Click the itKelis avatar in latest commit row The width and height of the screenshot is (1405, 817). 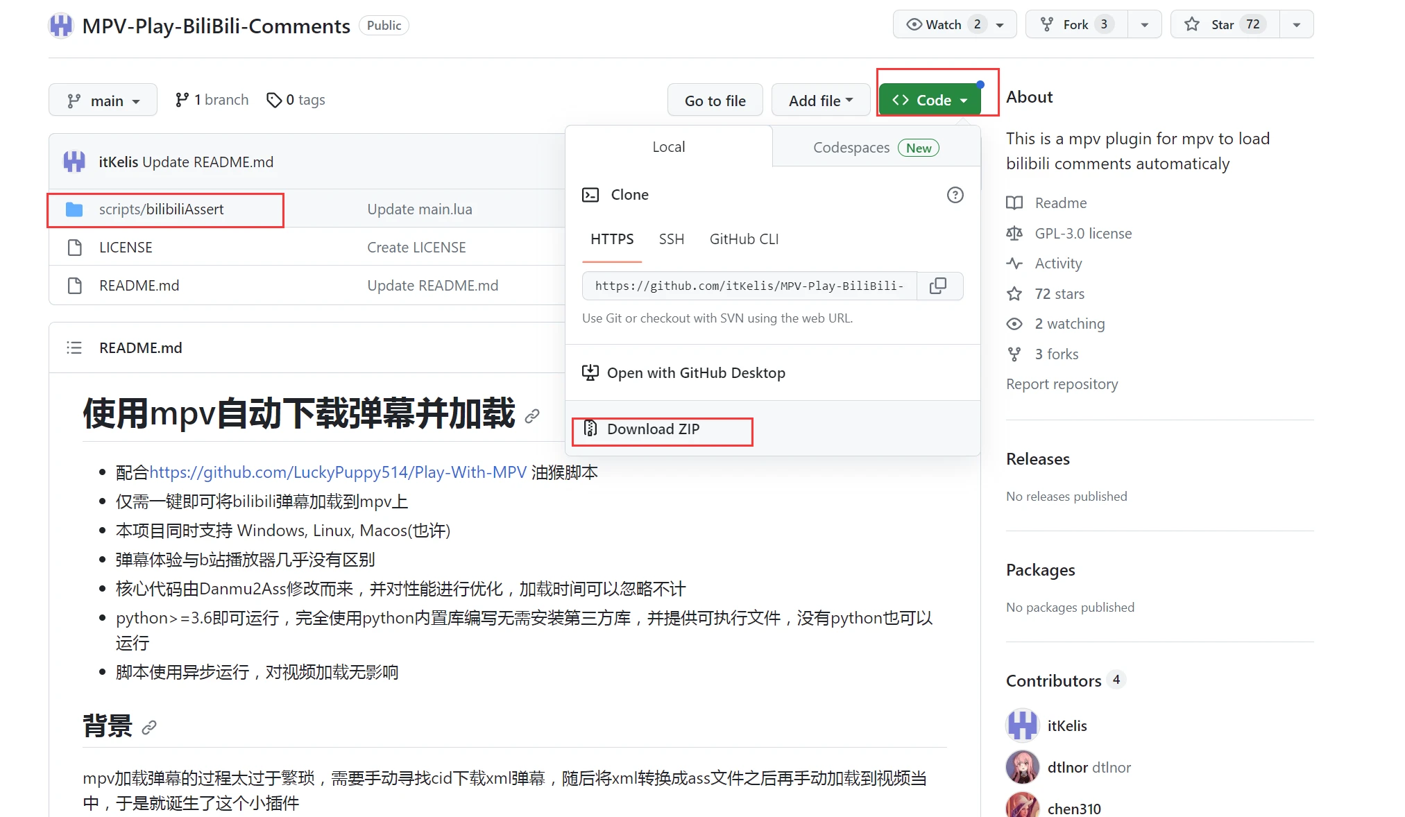(x=74, y=162)
